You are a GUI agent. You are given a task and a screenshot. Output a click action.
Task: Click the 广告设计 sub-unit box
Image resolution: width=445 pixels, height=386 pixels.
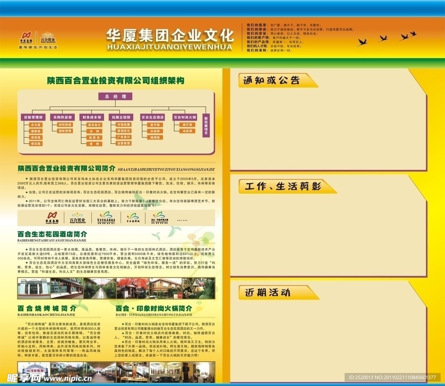(124, 137)
